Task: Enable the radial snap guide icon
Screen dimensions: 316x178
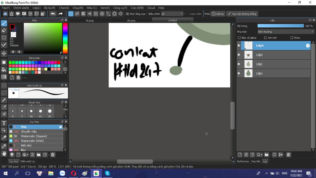Action: tap(96, 14)
